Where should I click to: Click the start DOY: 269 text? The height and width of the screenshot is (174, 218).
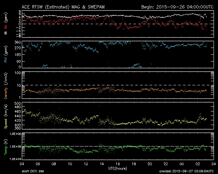(x=33, y=171)
